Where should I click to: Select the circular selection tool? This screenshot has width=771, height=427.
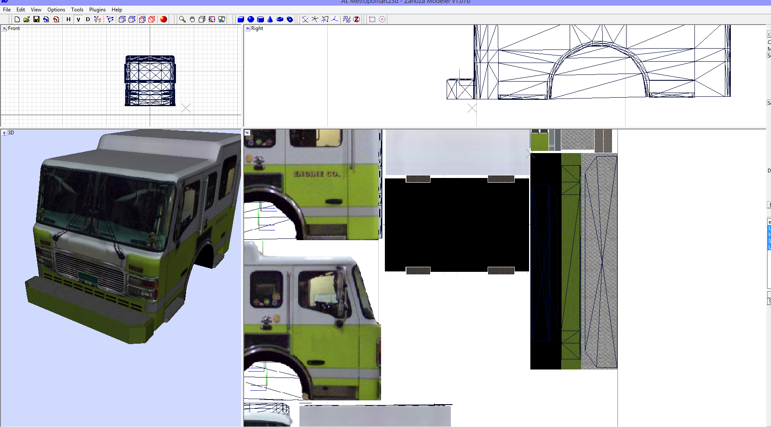(x=382, y=19)
